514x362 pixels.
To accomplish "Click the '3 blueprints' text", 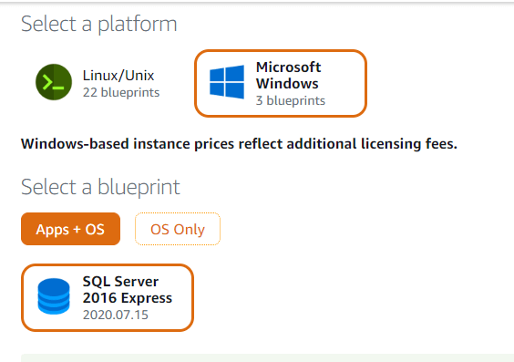I will pos(291,100).
